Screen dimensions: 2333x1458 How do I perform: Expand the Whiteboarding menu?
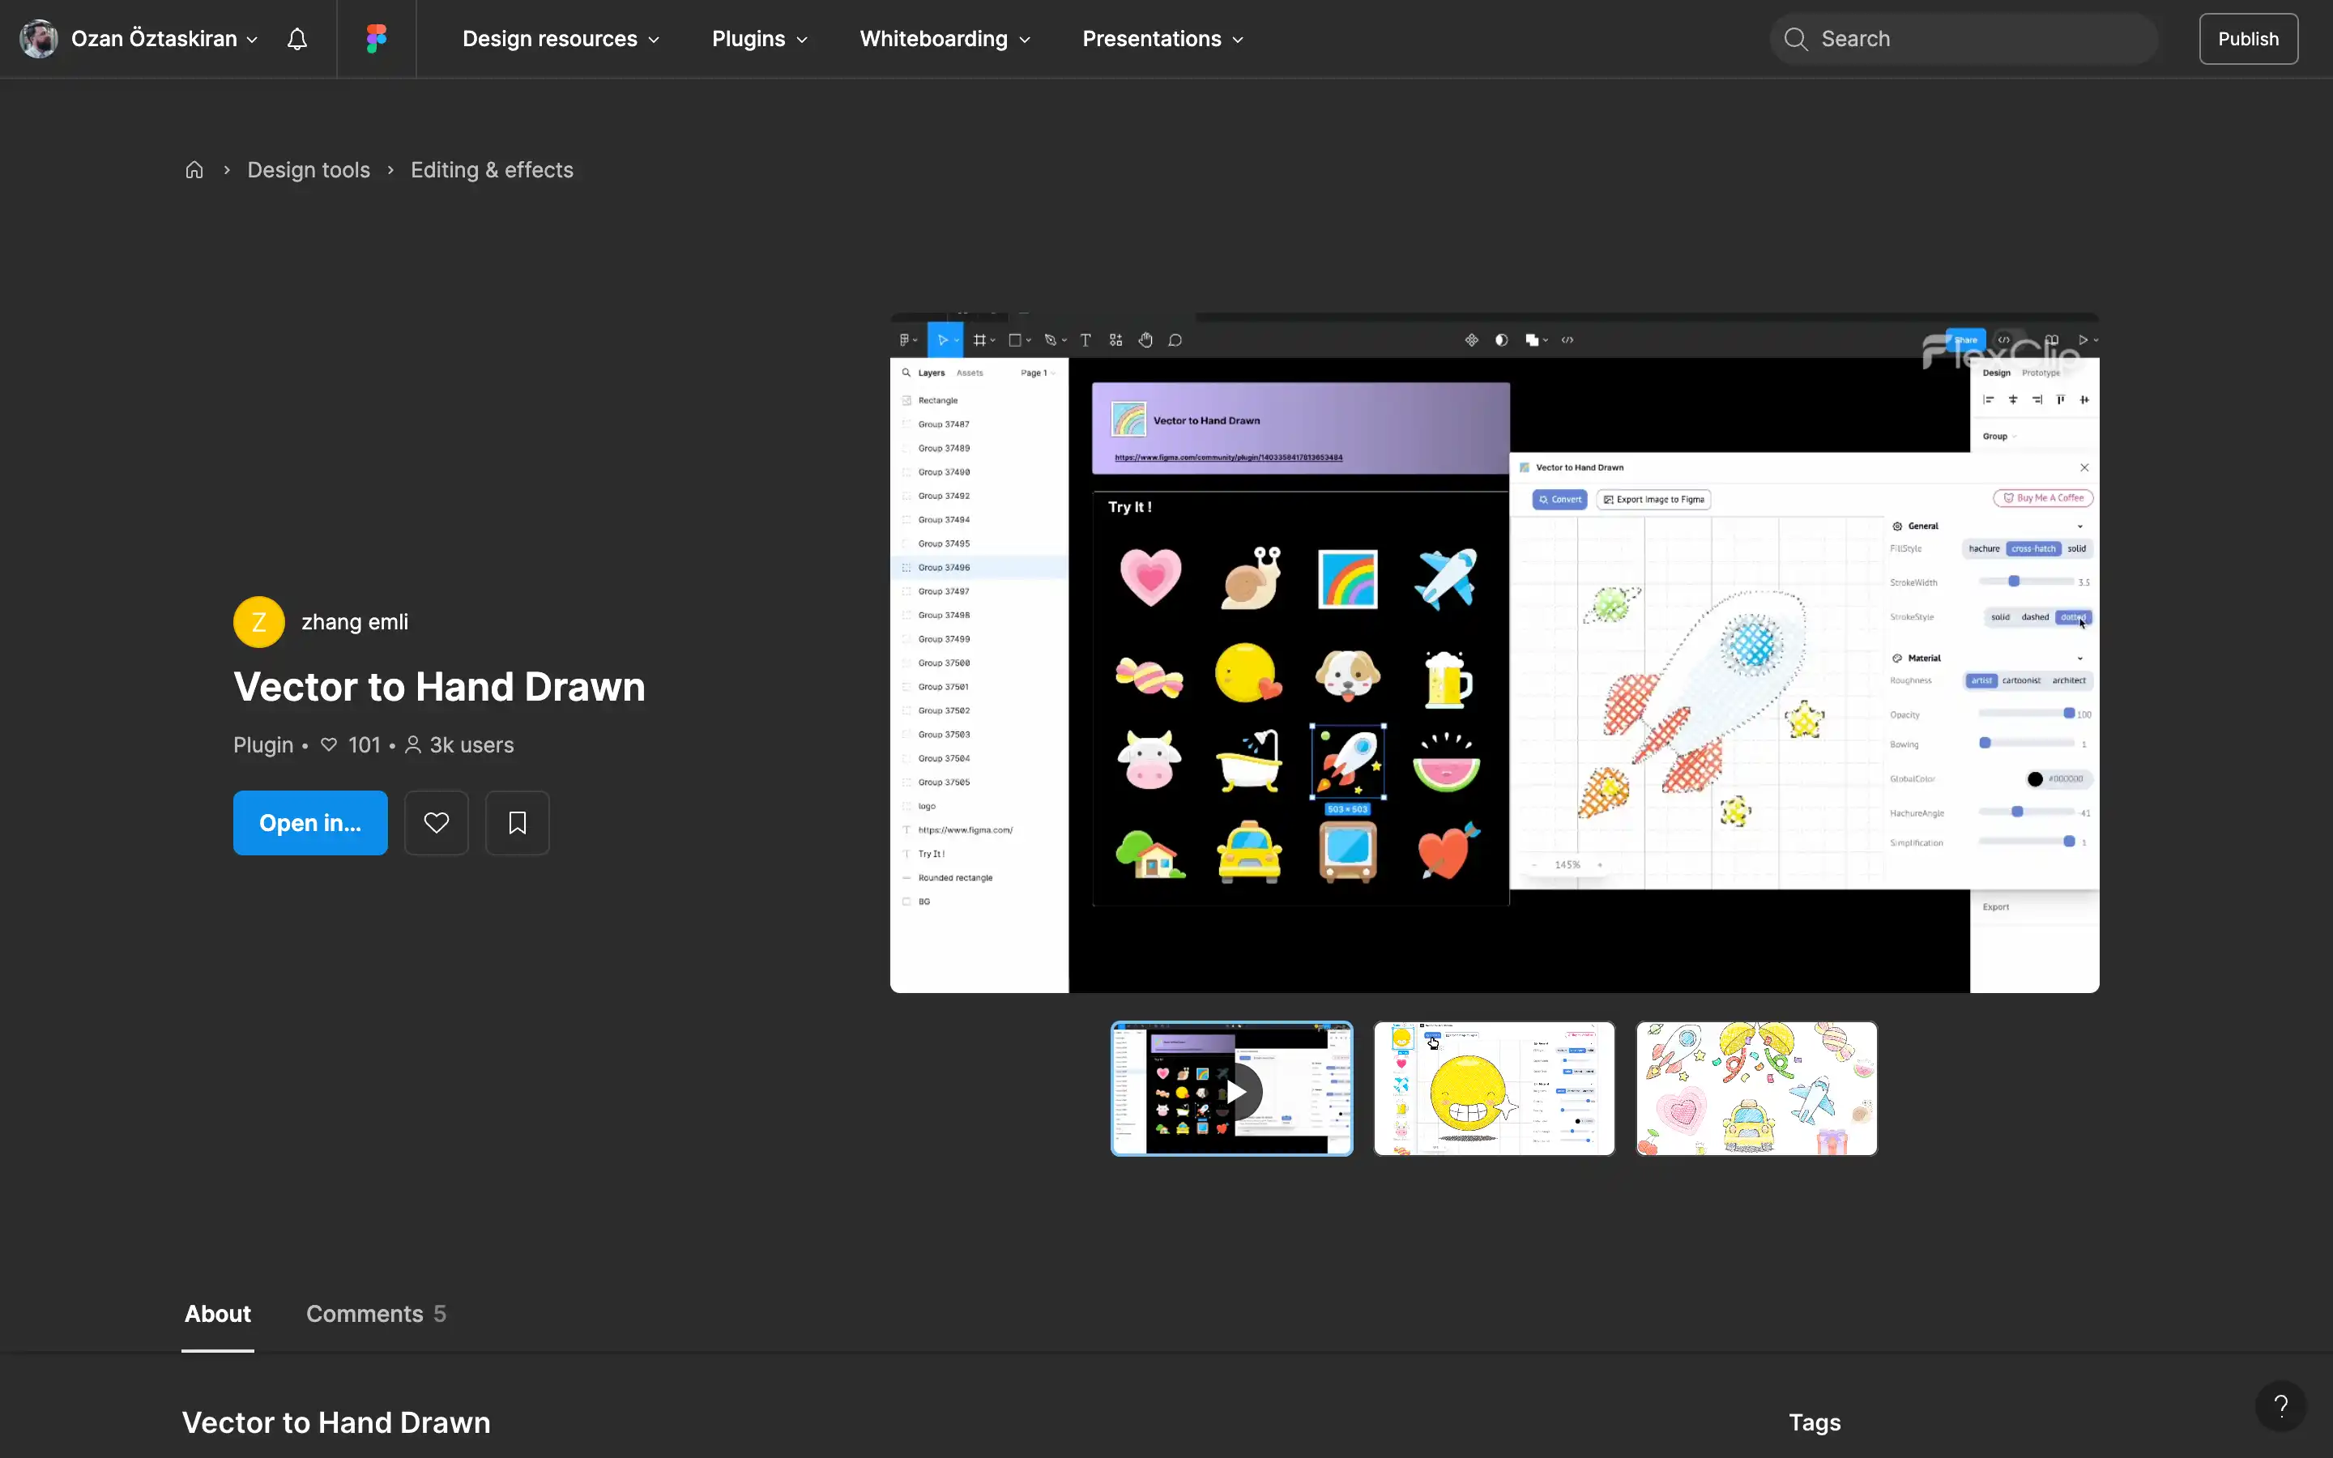(x=945, y=39)
